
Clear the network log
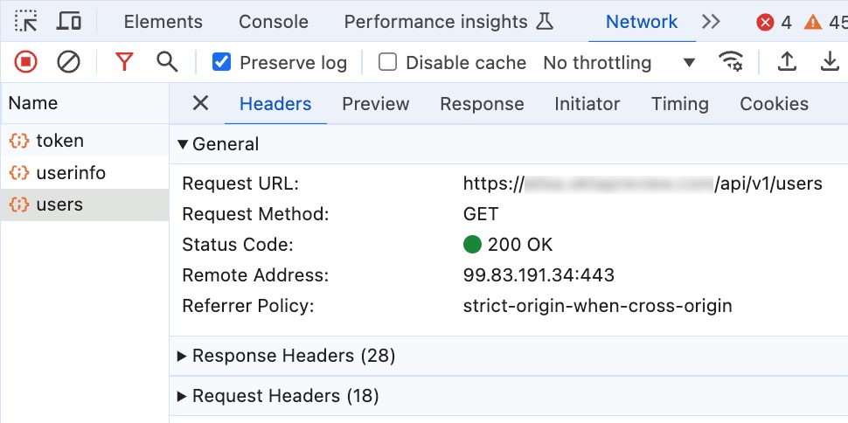pos(68,62)
